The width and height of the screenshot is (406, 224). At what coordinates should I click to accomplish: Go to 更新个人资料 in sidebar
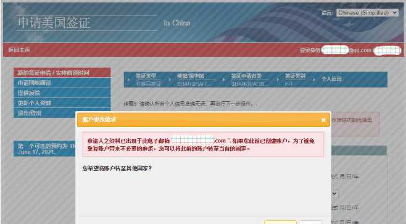[62, 103]
